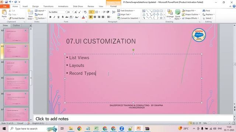The width and height of the screenshot is (236, 132).
Task: Click the Find button
Action: [x=206, y=11]
